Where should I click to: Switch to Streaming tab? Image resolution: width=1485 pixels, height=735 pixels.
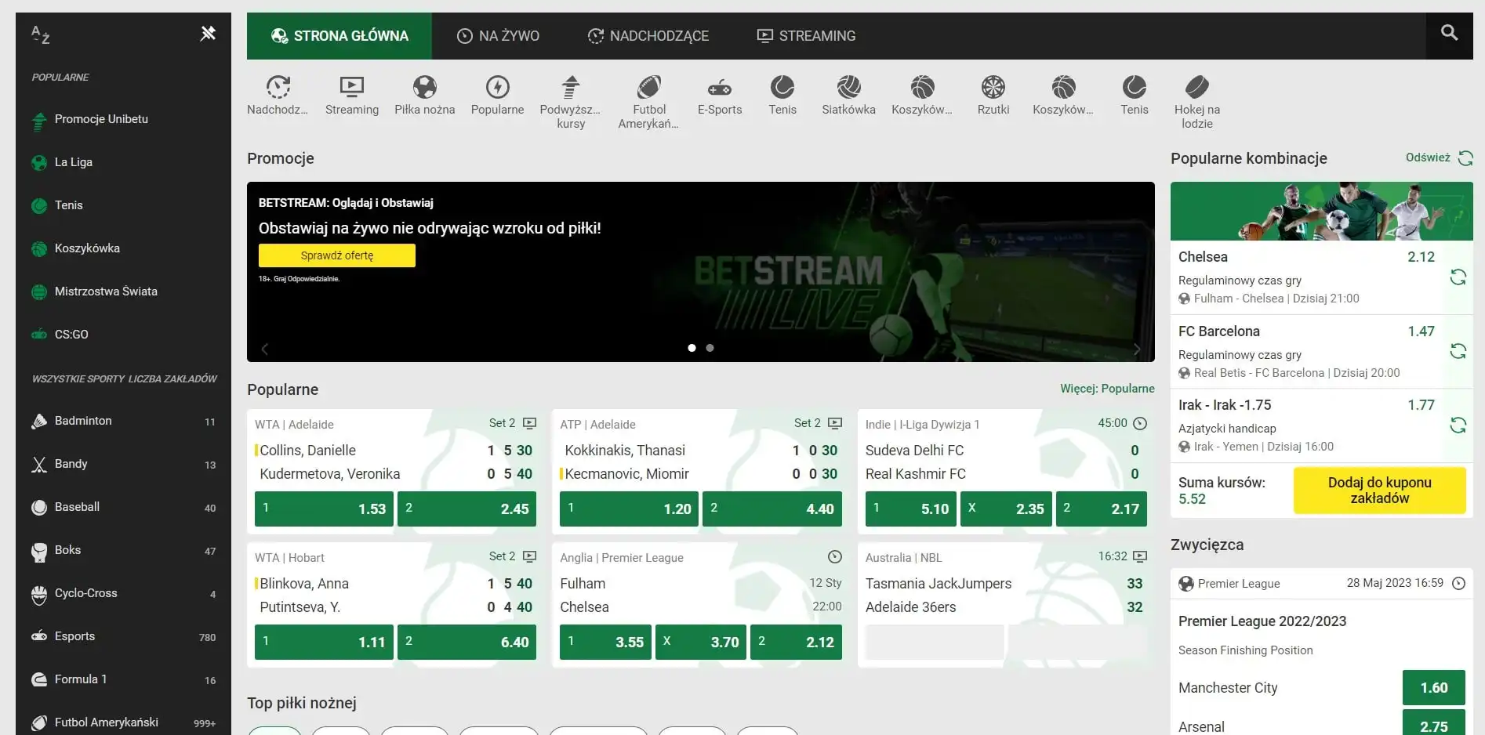pyautogui.click(x=805, y=36)
